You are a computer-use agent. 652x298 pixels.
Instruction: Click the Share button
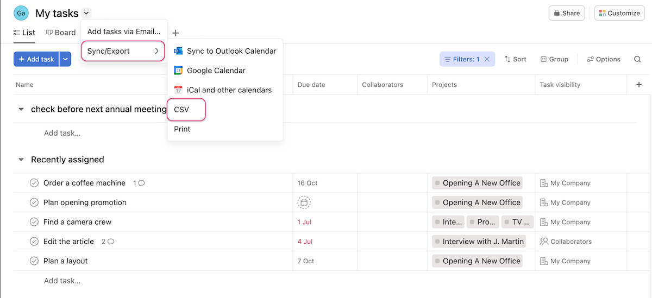pos(567,13)
